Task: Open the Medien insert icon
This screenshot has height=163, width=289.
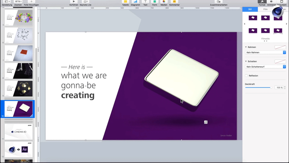Action: tap(164, 2)
